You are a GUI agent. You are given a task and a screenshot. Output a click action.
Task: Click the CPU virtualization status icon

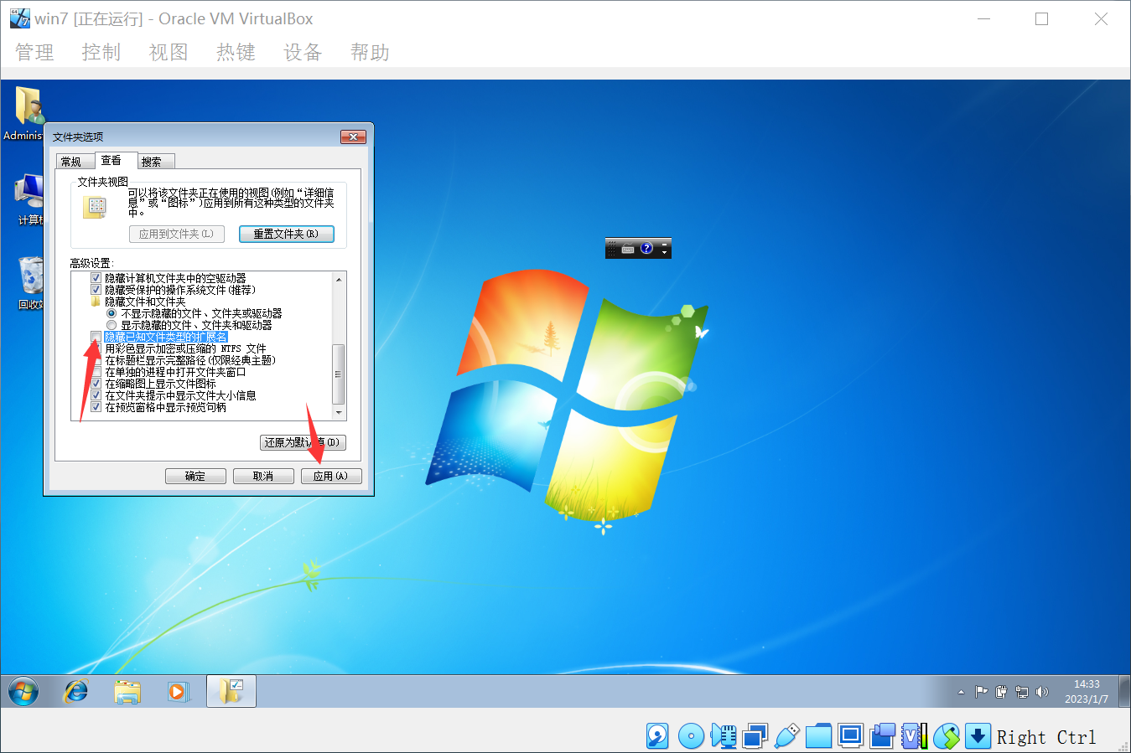coord(914,736)
